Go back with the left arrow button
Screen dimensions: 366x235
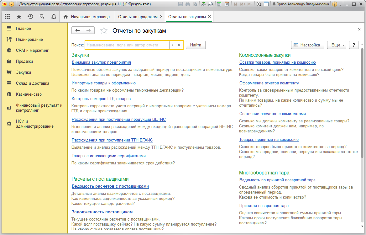tap(77, 30)
